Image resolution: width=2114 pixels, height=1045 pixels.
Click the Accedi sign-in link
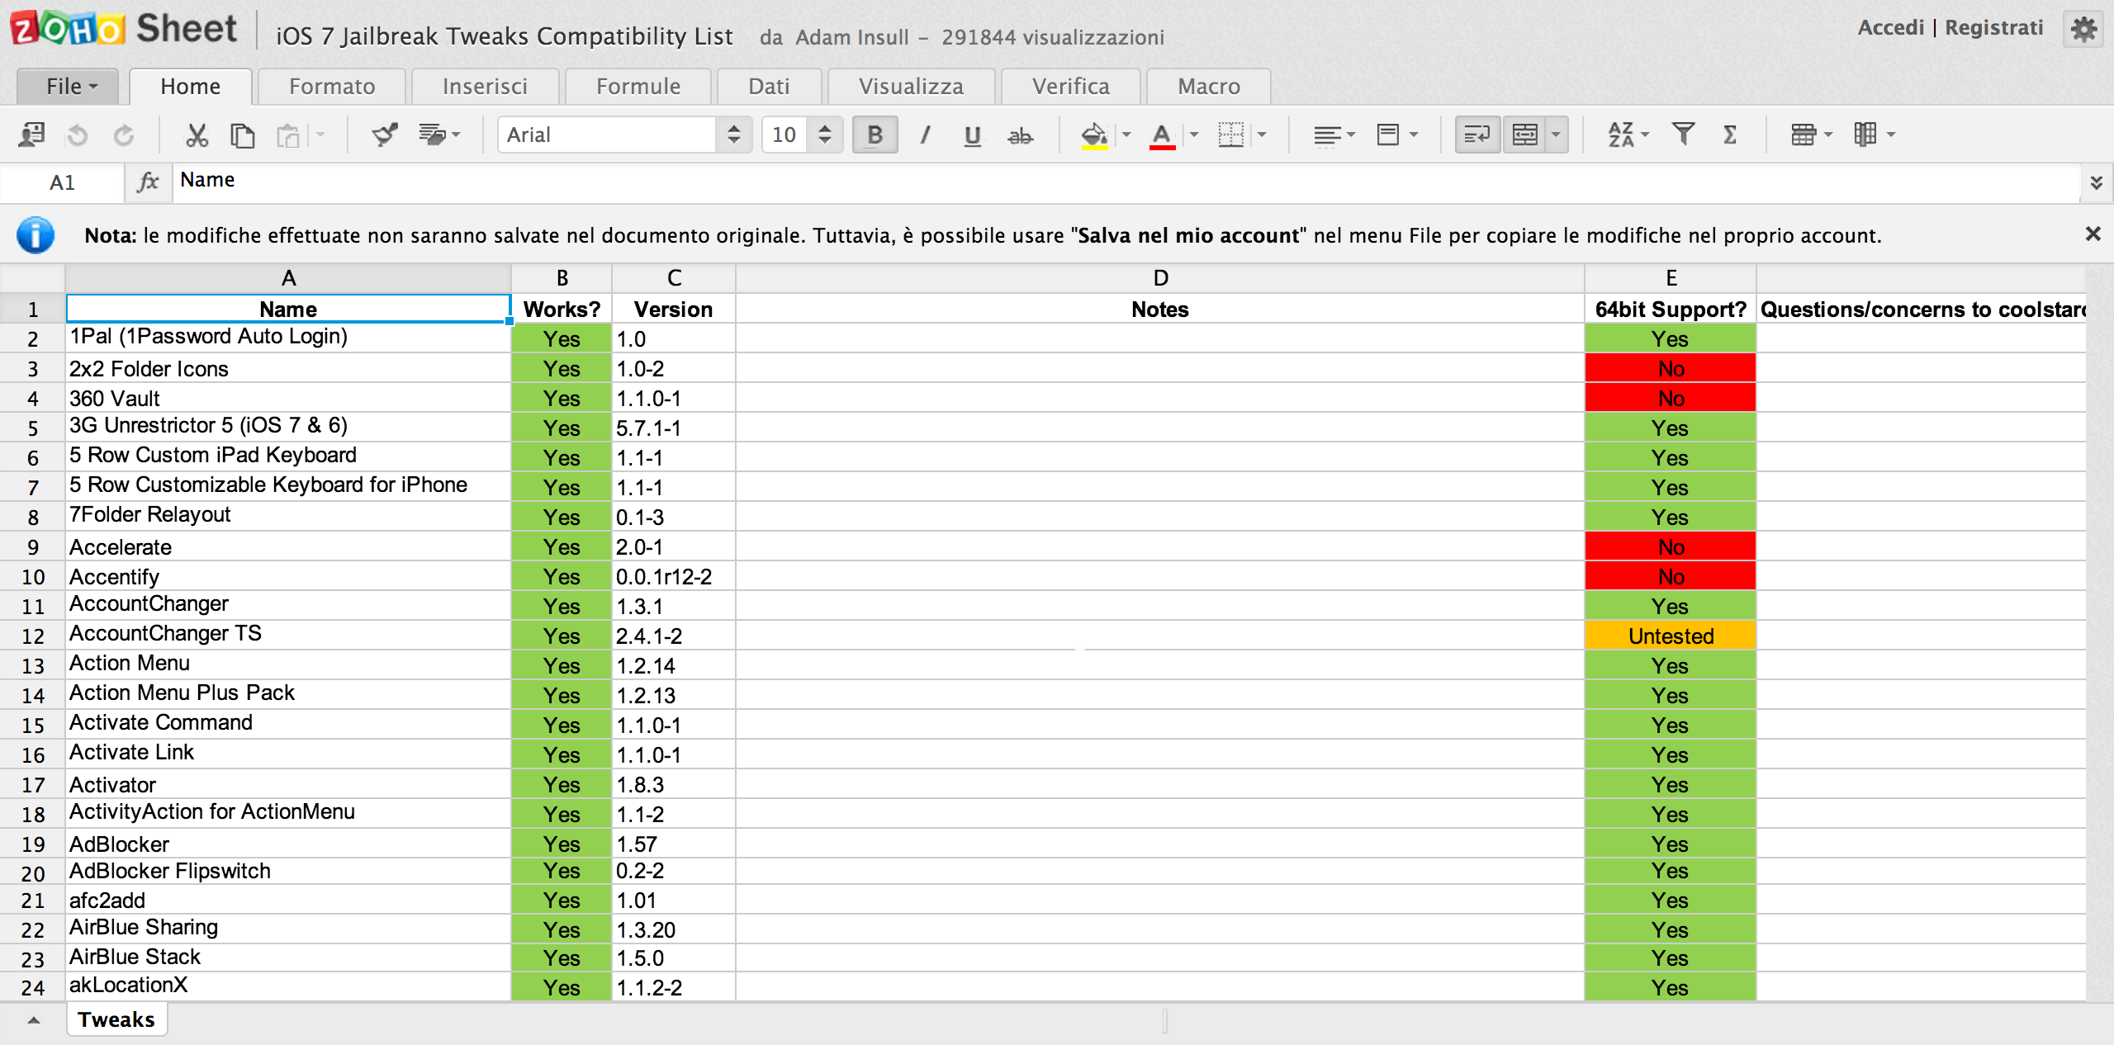coord(1890,28)
